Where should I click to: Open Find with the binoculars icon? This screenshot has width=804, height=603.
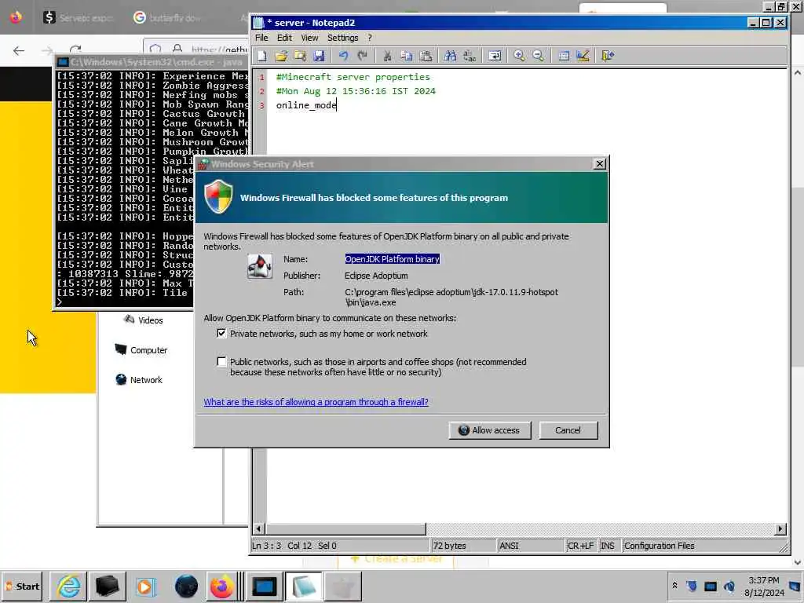pos(450,56)
